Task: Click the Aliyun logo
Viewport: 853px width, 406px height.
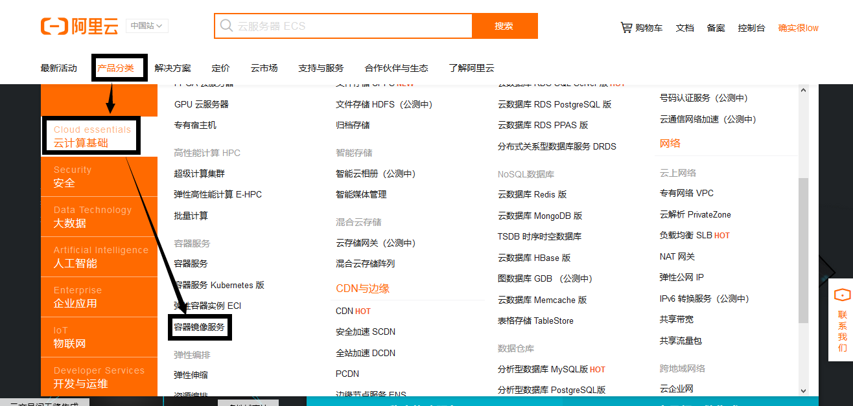Action: point(79,26)
